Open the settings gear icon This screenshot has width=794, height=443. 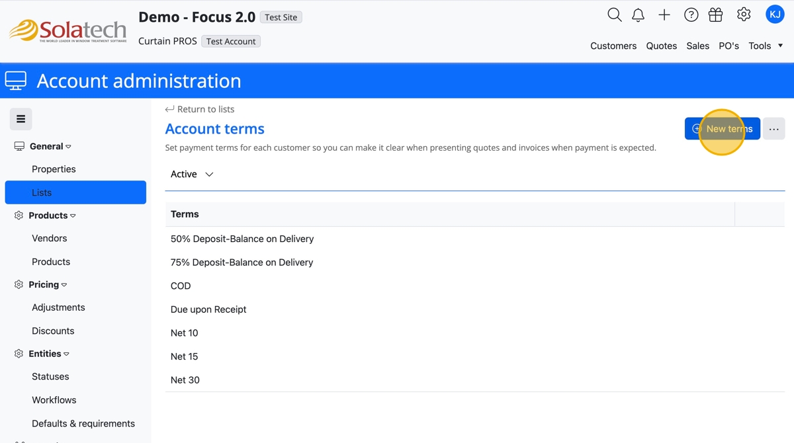[x=744, y=15]
